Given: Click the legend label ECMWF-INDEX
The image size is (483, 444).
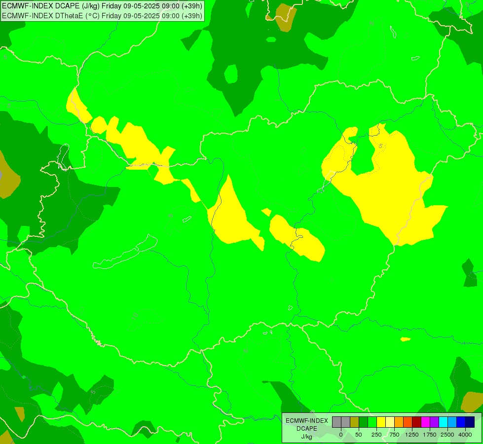Looking at the screenshot, I should tap(307, 421).
